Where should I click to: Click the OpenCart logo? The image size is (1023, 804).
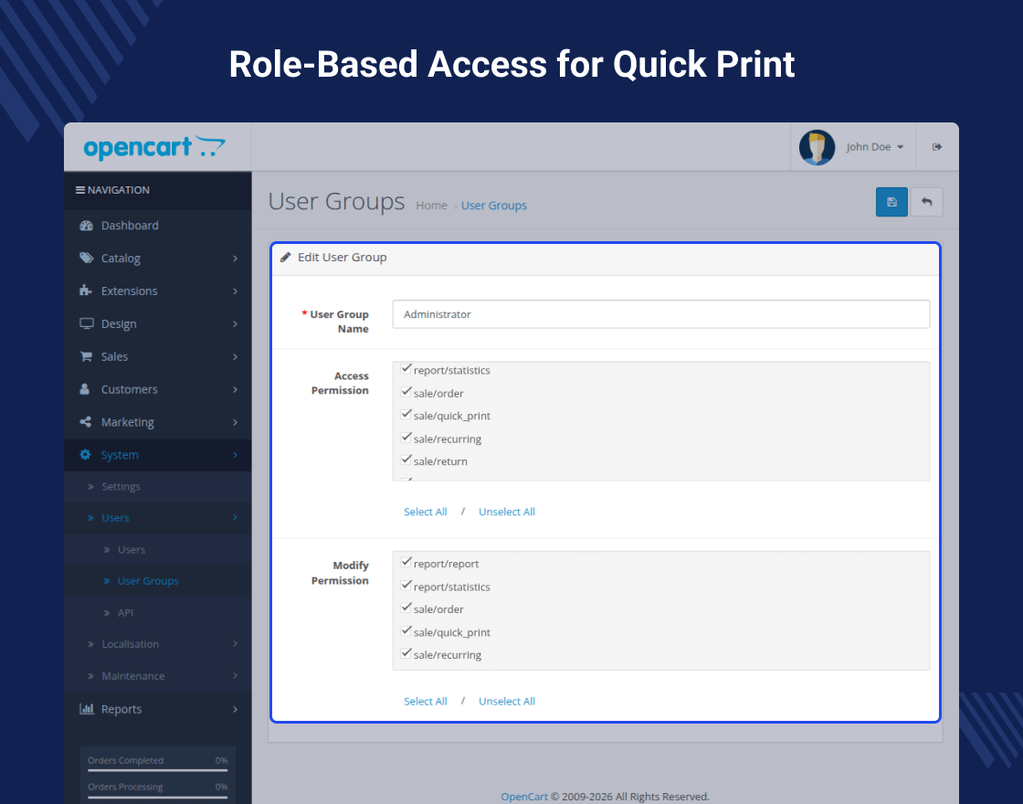point(154,147)
